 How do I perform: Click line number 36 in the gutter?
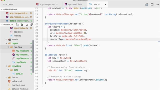pyautogui.click(x=36, y=55)
